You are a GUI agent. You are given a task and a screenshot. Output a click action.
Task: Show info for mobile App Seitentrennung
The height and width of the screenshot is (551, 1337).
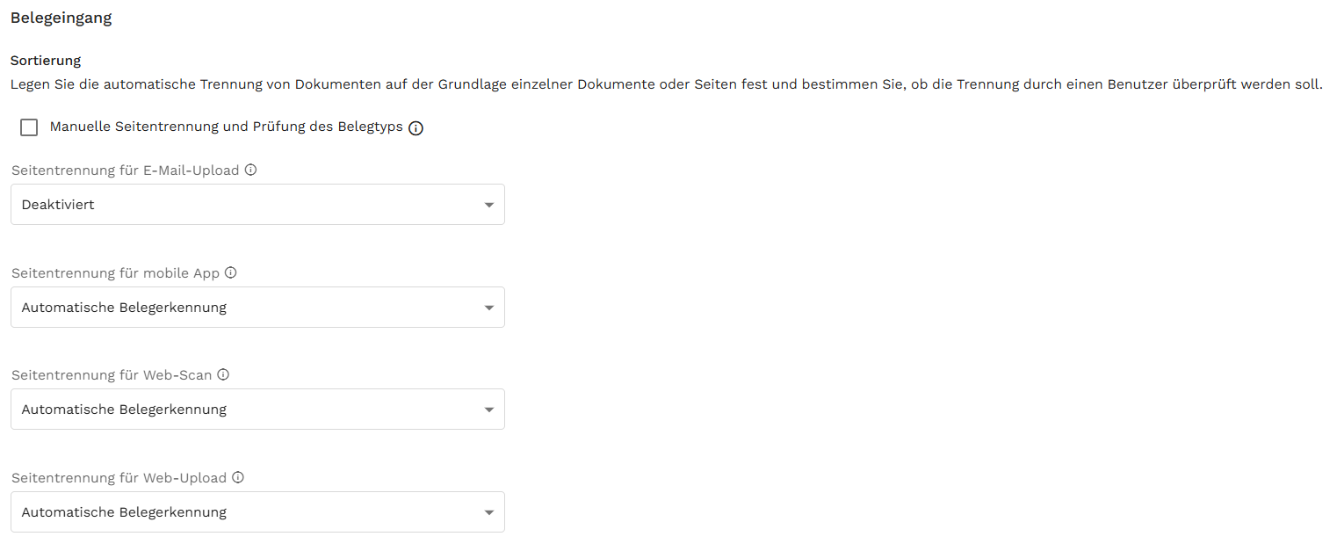pyautogui.click(x=231, y=272)
